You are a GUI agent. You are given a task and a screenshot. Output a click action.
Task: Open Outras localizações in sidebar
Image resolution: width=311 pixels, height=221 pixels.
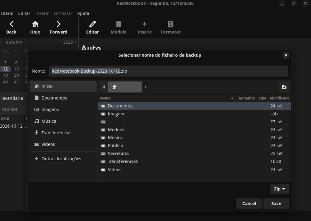pyautogui.click(x=63, y=159)
